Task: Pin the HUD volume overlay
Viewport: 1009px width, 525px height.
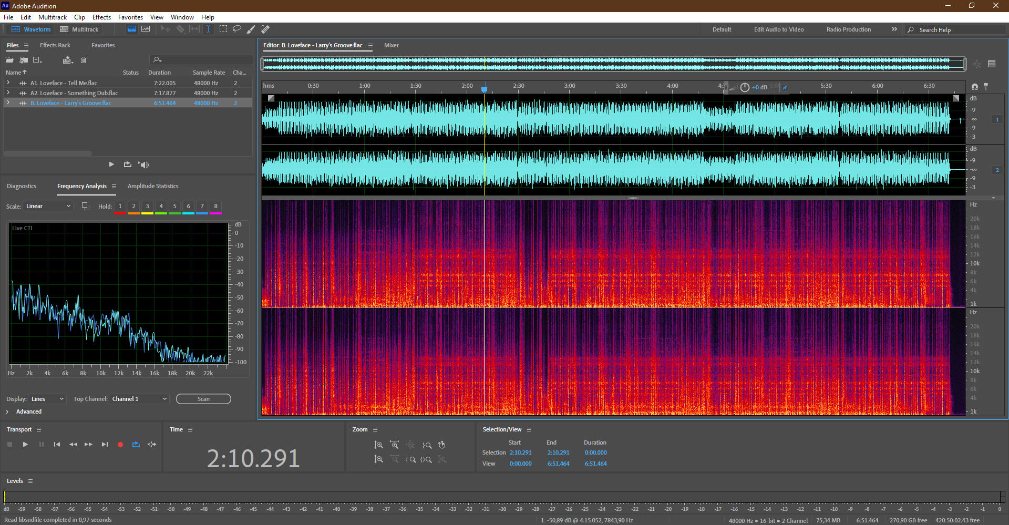Action: (x=784, y=88)
